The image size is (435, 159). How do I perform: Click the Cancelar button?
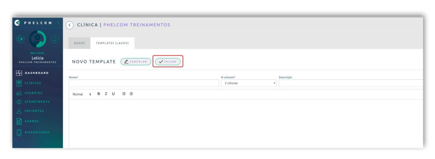(136, 62)
